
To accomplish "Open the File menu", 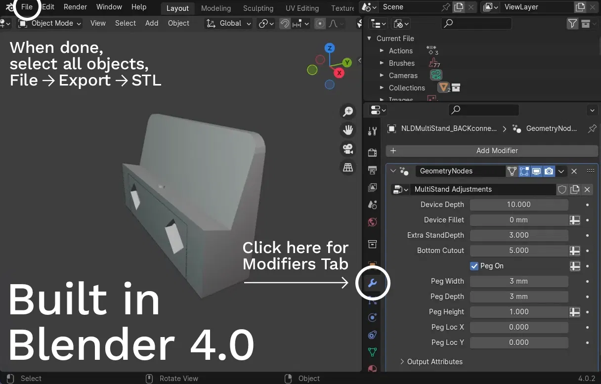I will (x=27, y=7).
